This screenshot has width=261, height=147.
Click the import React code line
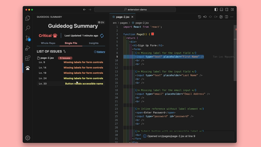(x=142, y=27)
